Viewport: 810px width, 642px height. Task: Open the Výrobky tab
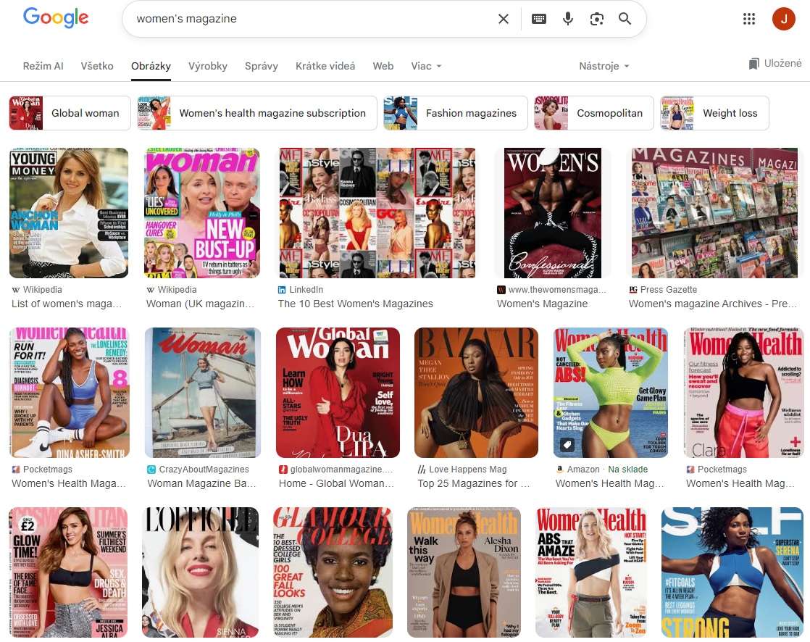(208, 66)
